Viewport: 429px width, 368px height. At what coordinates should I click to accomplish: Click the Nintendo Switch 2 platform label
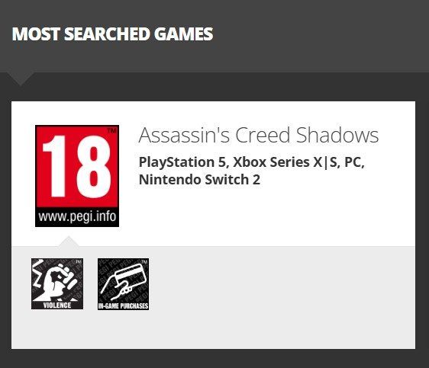199,180
